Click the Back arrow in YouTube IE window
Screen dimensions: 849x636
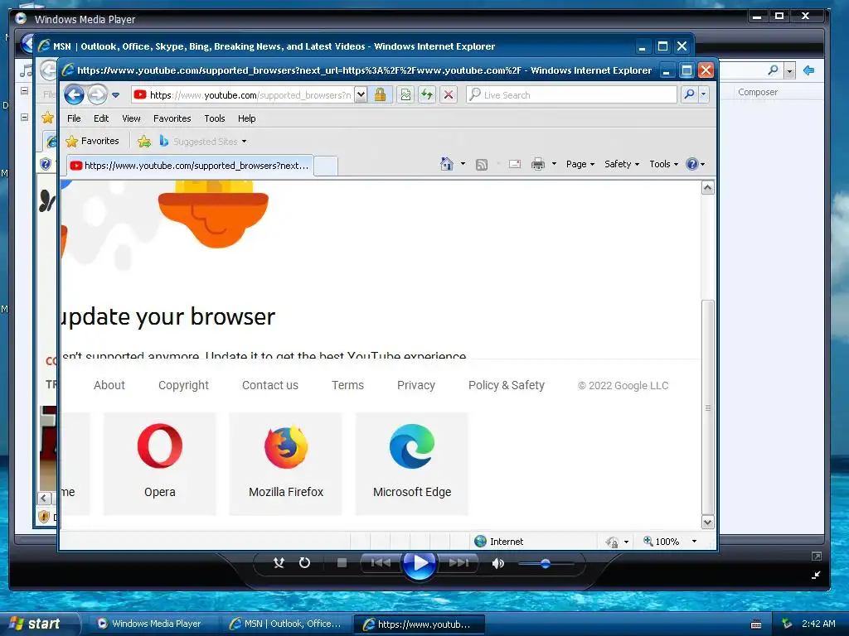74,95
